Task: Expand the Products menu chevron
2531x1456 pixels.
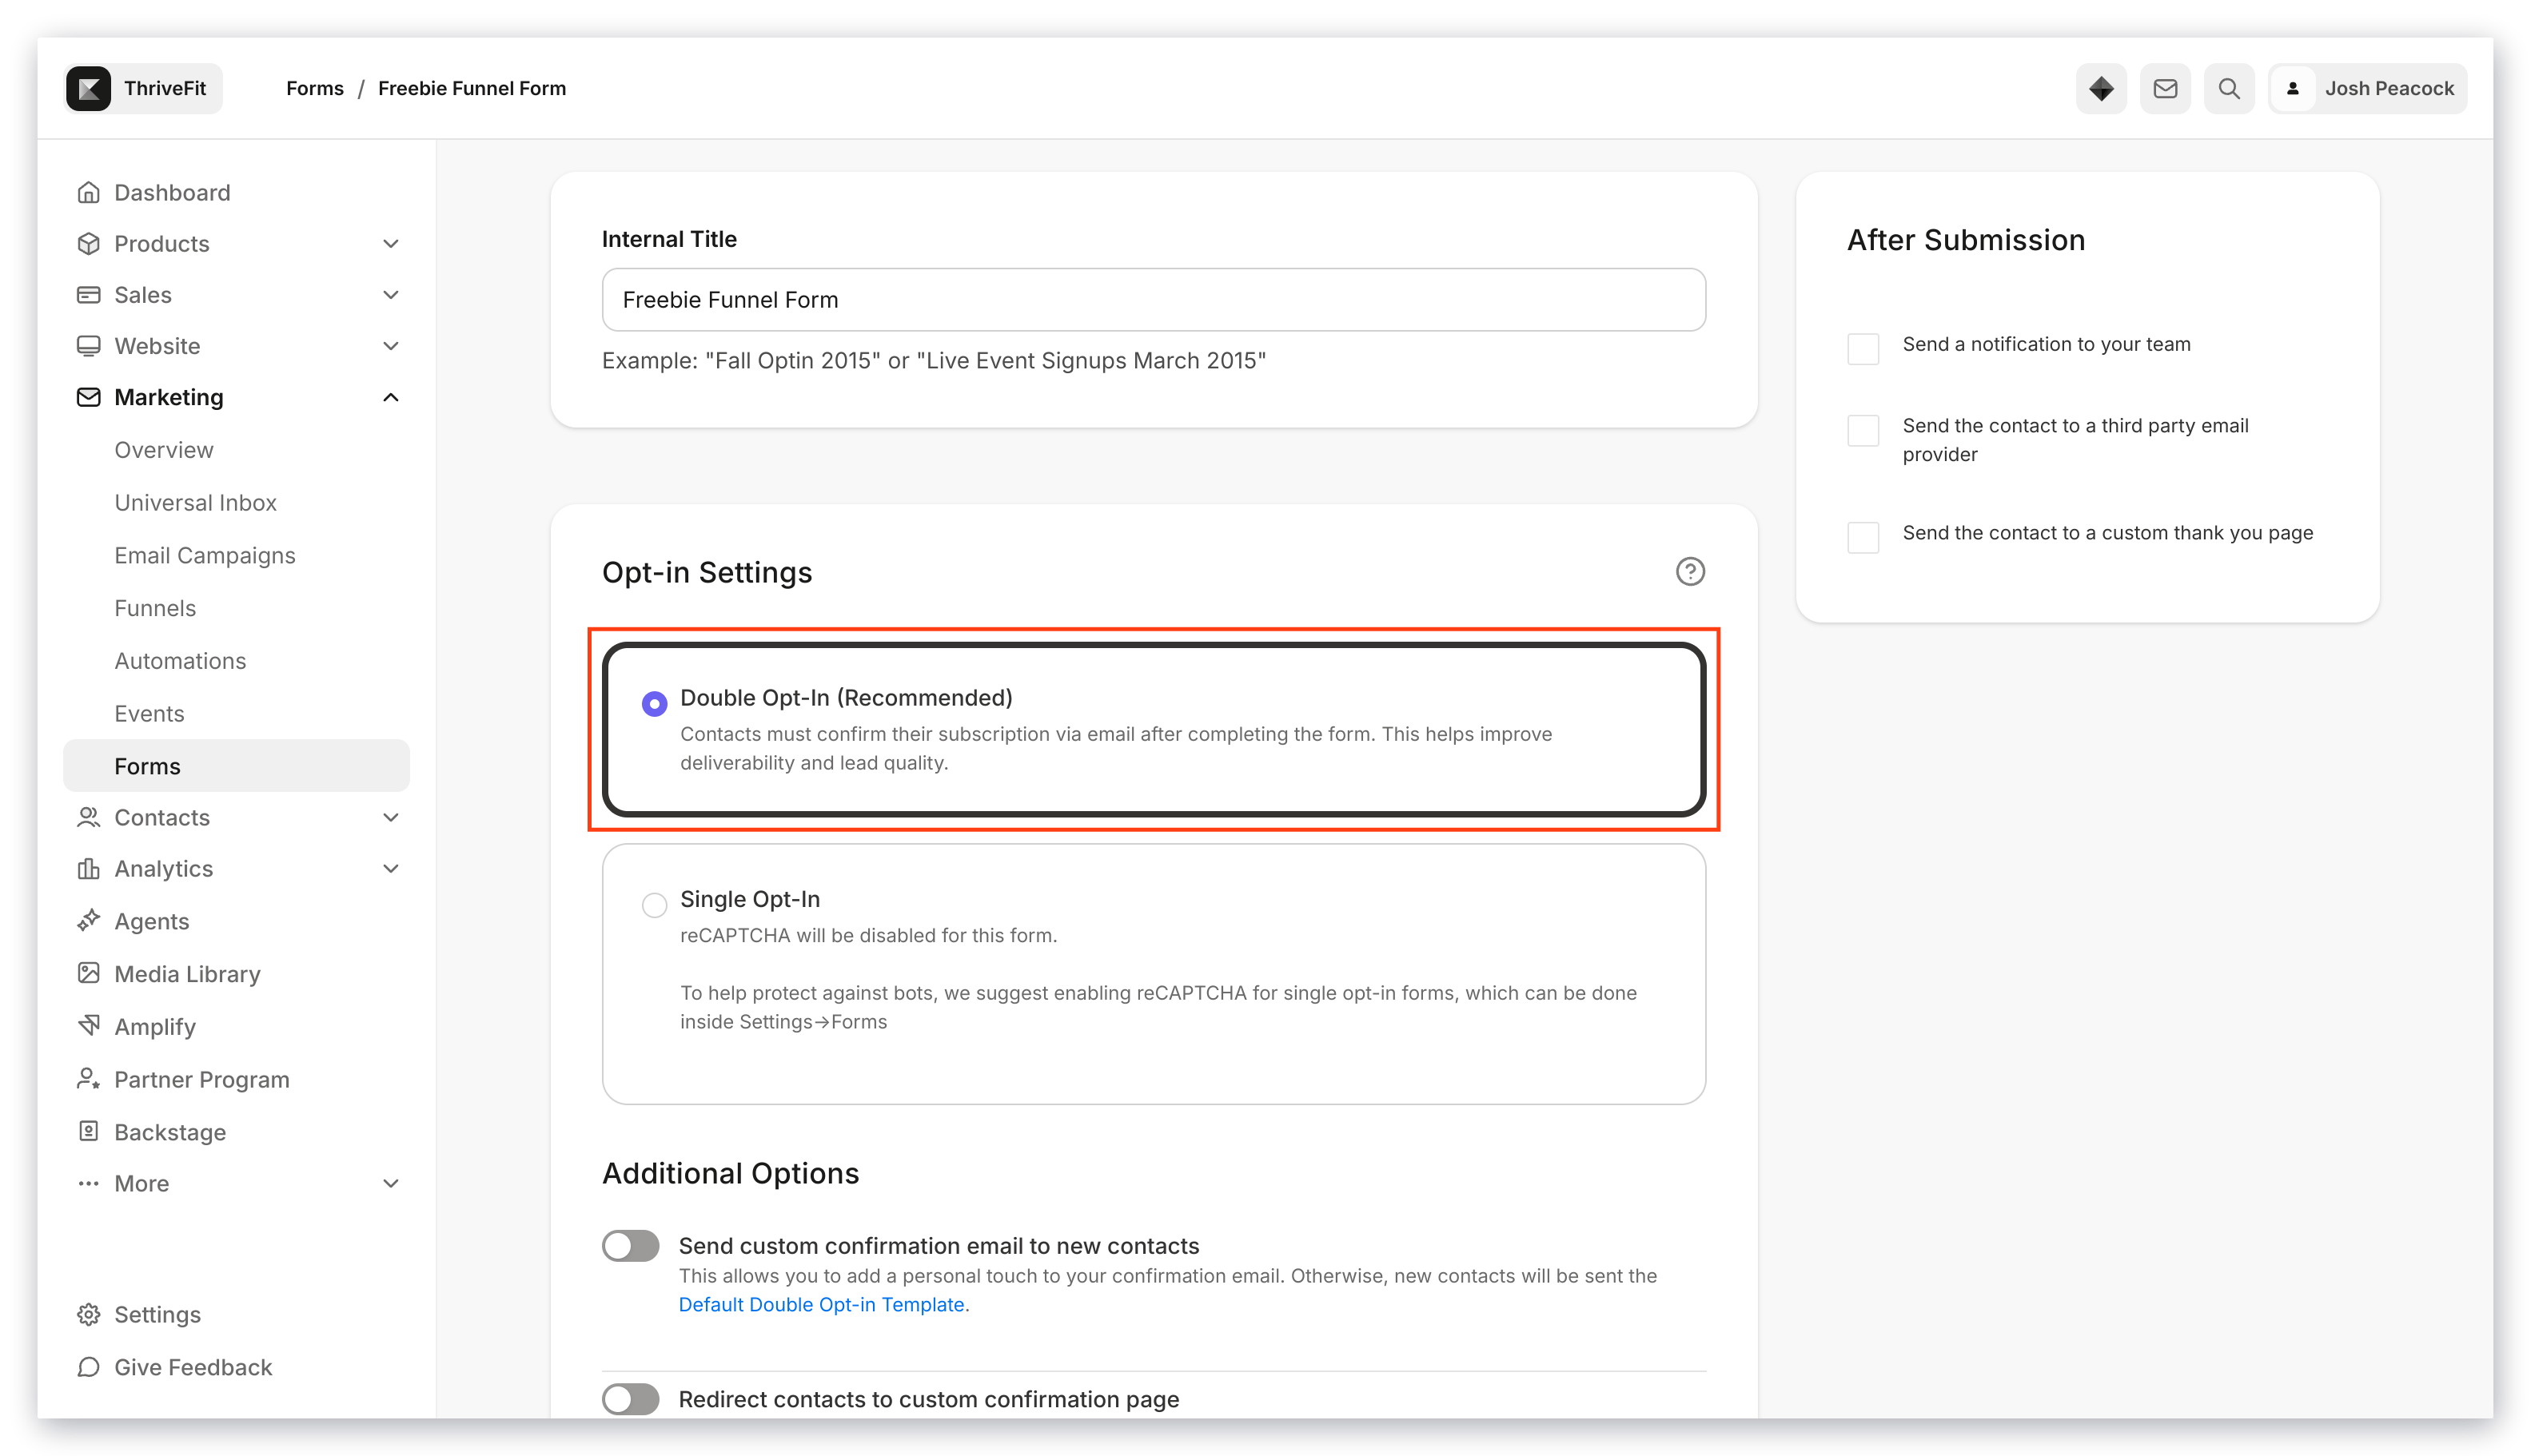Action: click(391, 243)
